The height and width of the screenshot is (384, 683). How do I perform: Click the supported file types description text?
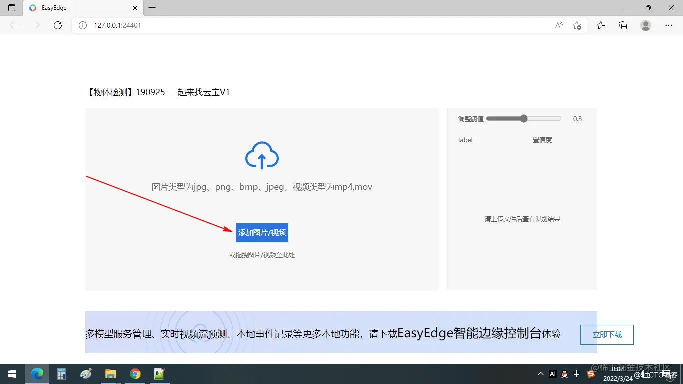click(262, 187)
